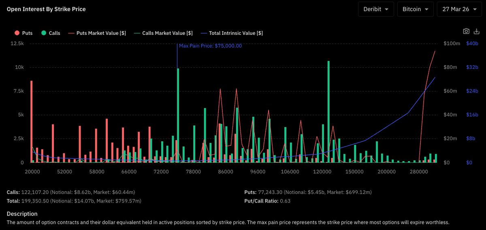The height and width of the screenshot is (230, 486).
Task: Click the green call bar at Max Pain strike
Action: (x=178, y=115)
